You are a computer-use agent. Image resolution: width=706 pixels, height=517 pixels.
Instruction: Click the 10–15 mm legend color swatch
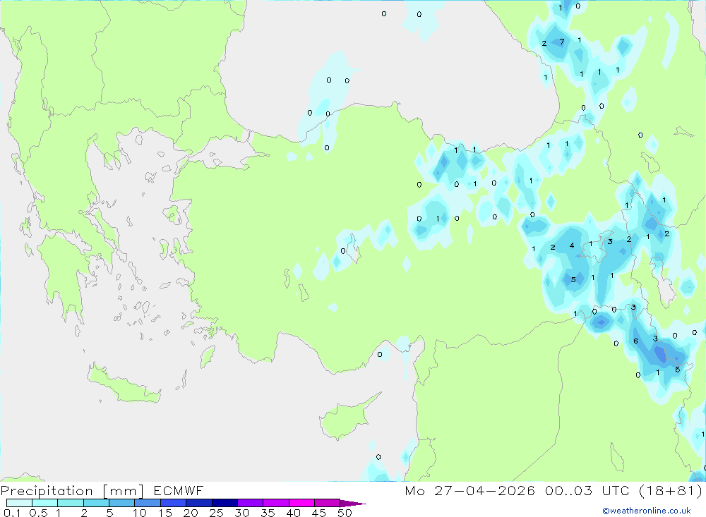pyautogui.click(x=148, y=503)
